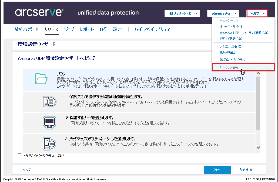Image resolution: width=278 pixels, height=182 pixels.
Task: Switch to 設定 tab
Action: tap(118, 29)
